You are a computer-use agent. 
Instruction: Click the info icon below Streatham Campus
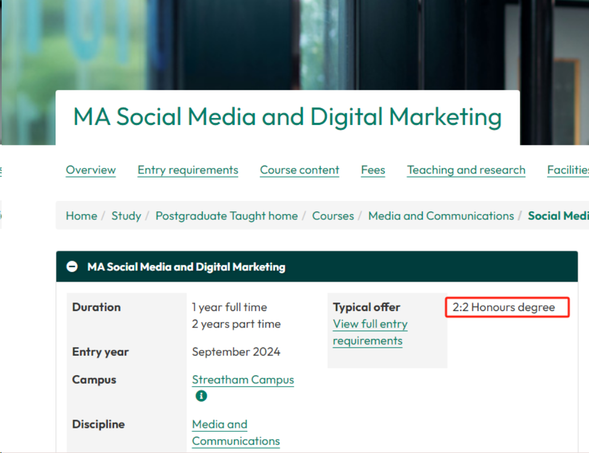tap(201, 396)
